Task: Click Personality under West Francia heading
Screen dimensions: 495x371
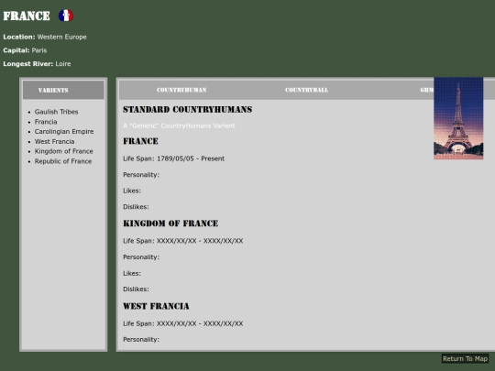Action: point(141,340)
